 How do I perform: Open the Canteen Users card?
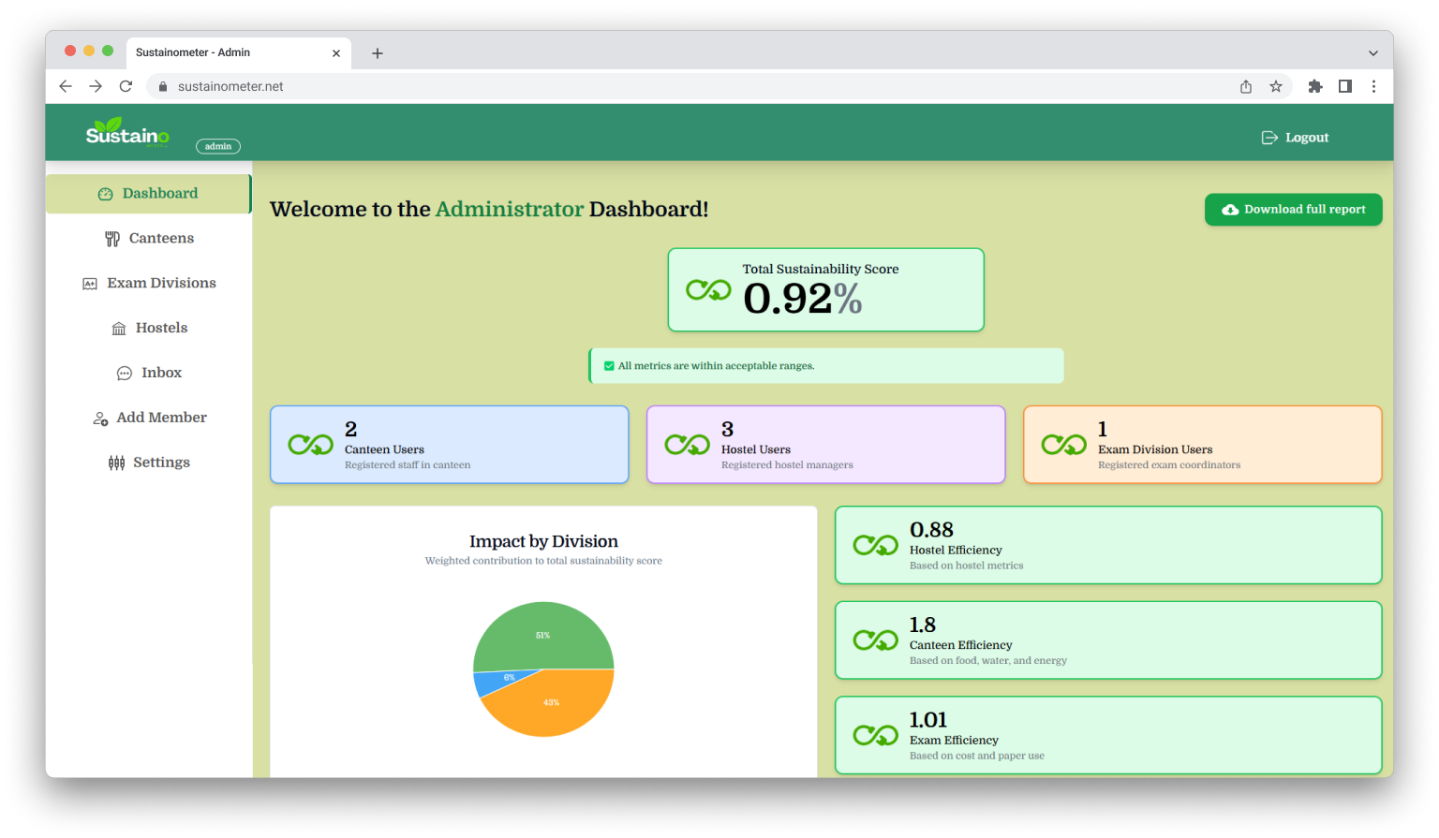[449, 445]
